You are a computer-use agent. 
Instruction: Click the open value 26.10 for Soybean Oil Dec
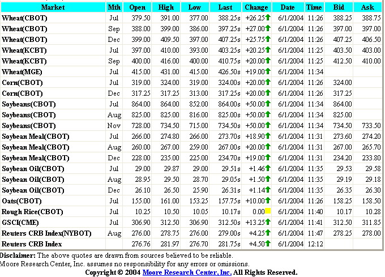pos(143,190)
